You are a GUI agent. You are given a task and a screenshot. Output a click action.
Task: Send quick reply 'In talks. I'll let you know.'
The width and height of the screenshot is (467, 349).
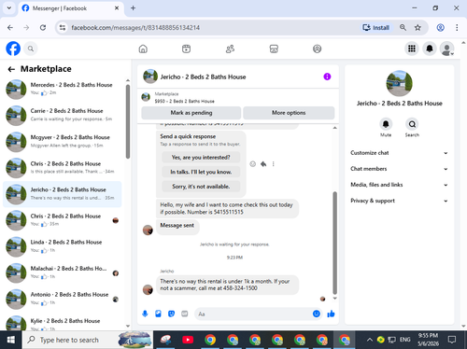[201, 172]
